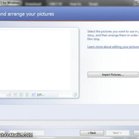139x139 pixels.
Task: Go to previous step with < Back
Action: coord(92,133)
